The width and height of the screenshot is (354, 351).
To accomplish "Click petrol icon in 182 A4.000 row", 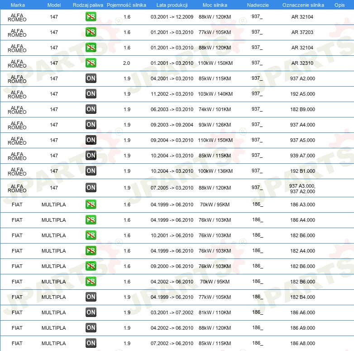I will coord(91,251).
